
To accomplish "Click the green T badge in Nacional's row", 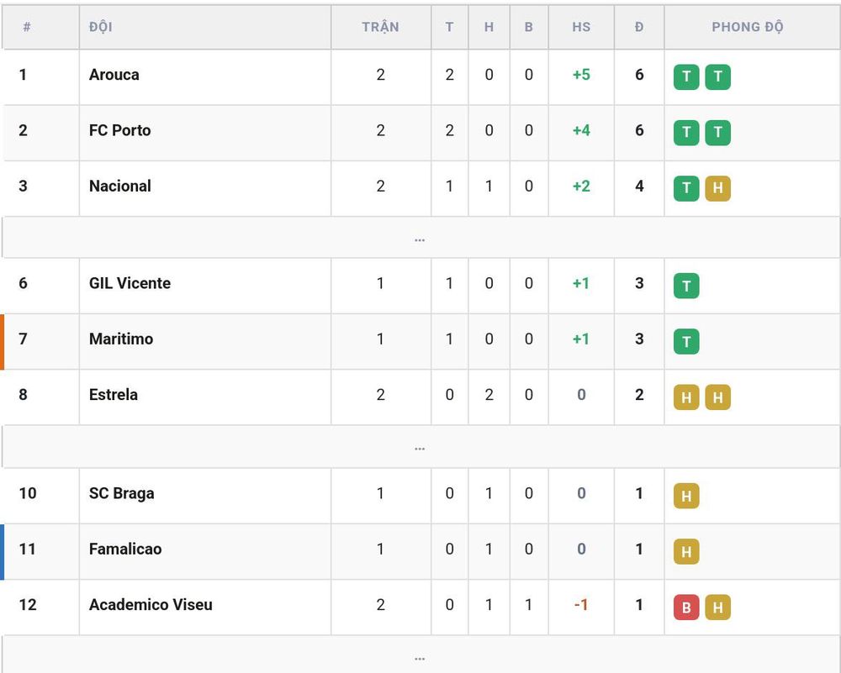I will point(686,188).
